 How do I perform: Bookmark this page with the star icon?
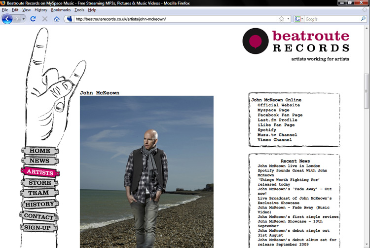281,19
